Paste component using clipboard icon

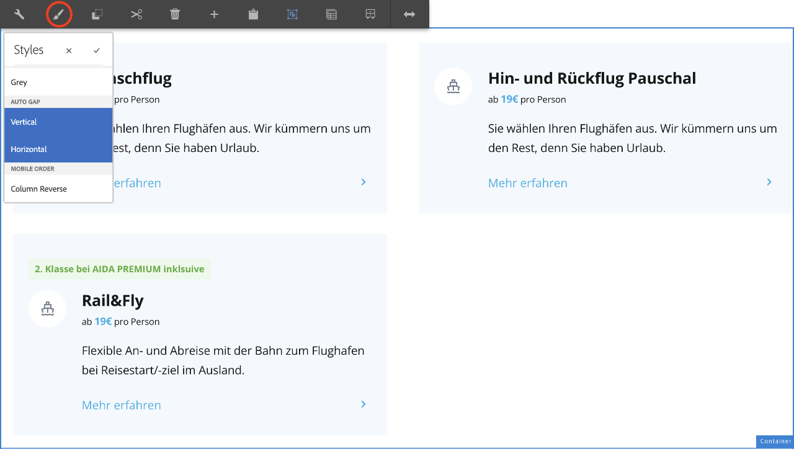point(253,14)
